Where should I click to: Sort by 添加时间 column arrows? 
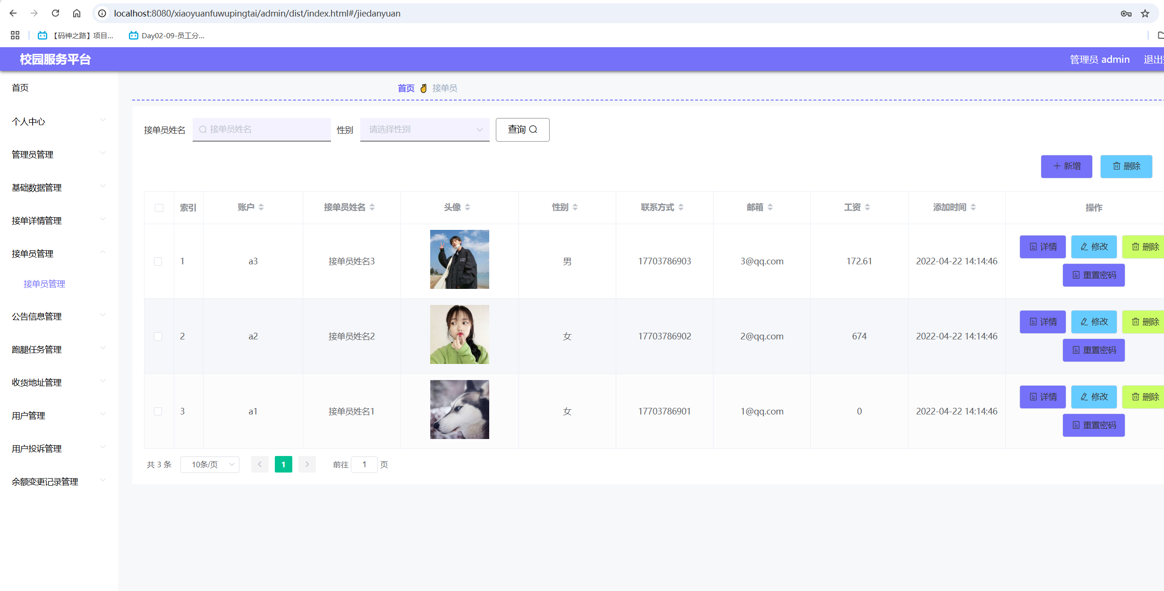tap(973, 207)
